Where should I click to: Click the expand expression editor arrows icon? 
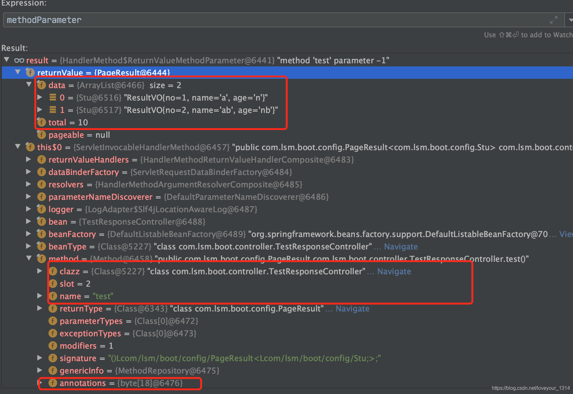[x=553, y=20]
